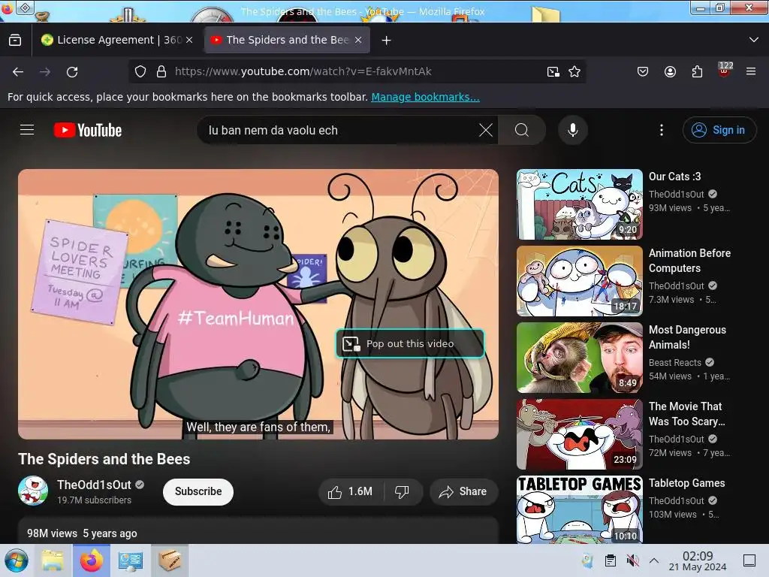Open TheOdd1sOut channel avatar
Screen dimensions: 769x577
[x=33, y=491]
